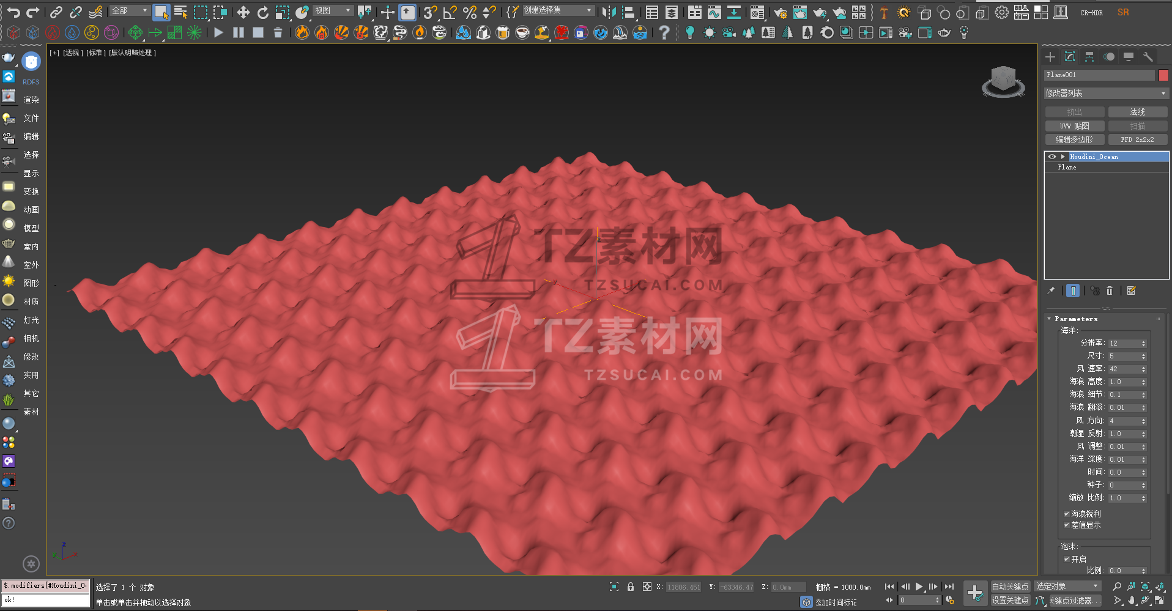Viewport: 1172px width, 611px height.
Task: Open the 渲染 sidebar menu
Action: coord(31,100)
